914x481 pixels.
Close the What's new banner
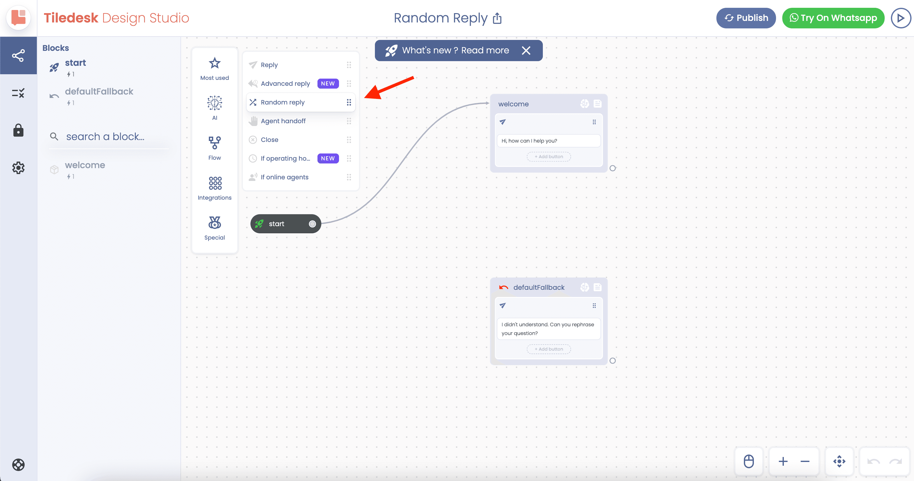(526, 50)
